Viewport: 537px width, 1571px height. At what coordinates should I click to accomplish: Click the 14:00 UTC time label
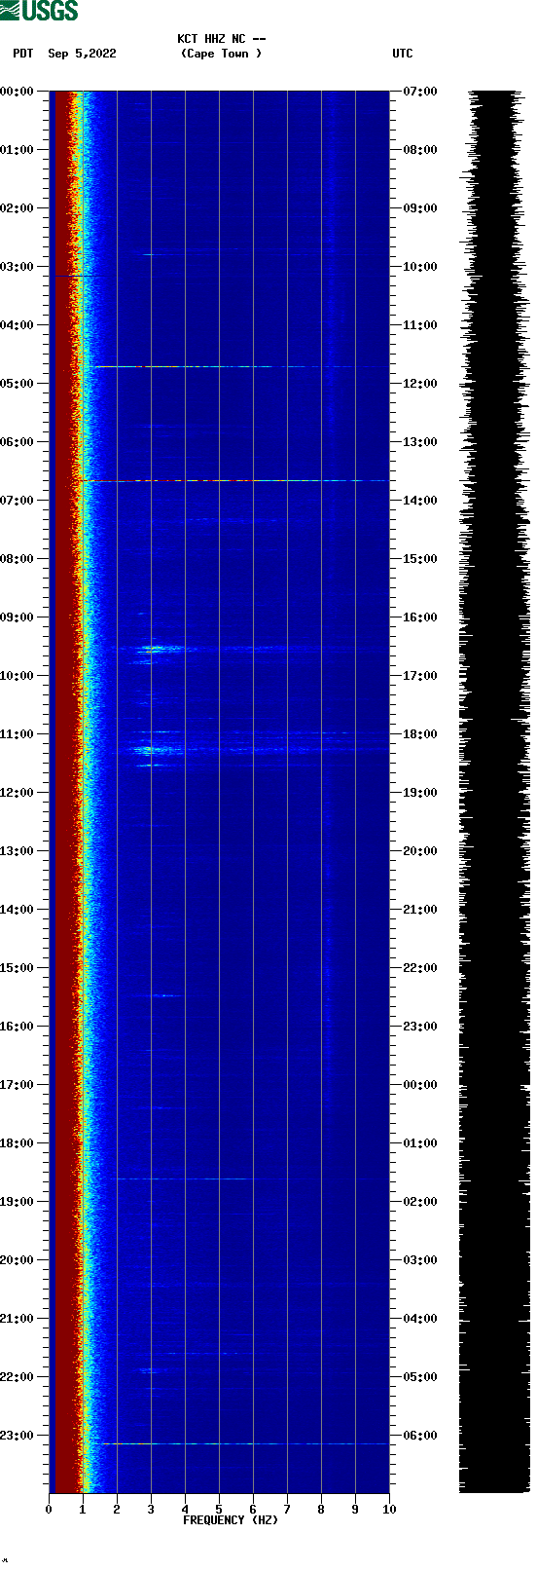(420, 501)
